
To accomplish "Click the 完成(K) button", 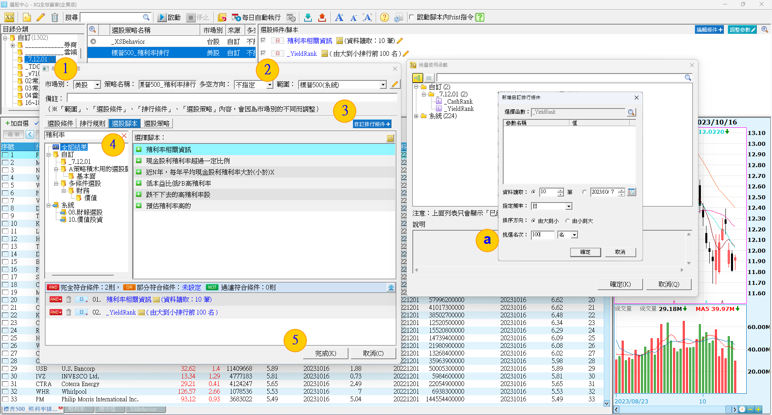I will [326, 354].
